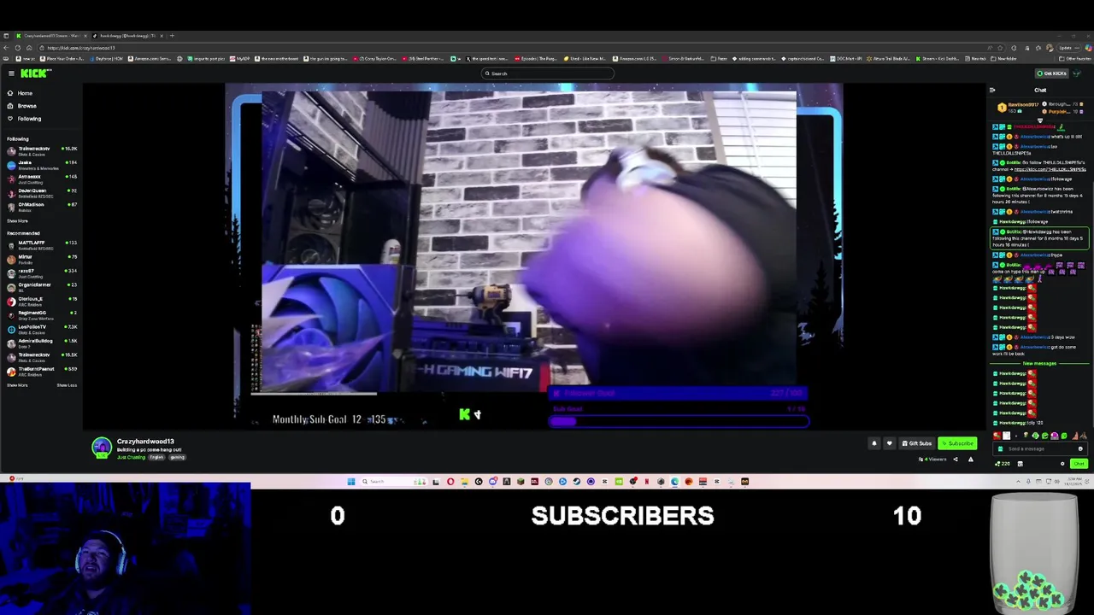
Task: Switch to Crazyhardwood13 Stream browser tab
Action: 51,36
